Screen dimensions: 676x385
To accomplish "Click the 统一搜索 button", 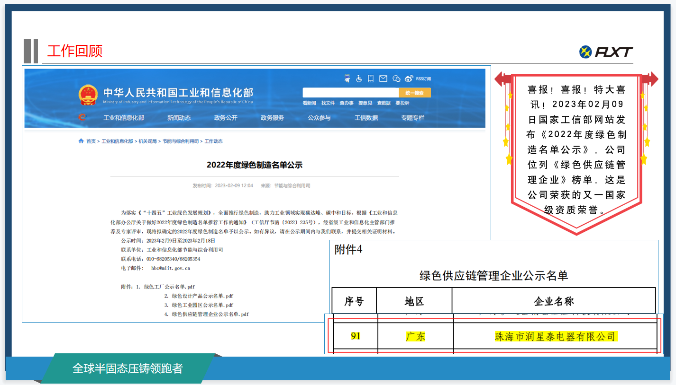I will (415, 93).
